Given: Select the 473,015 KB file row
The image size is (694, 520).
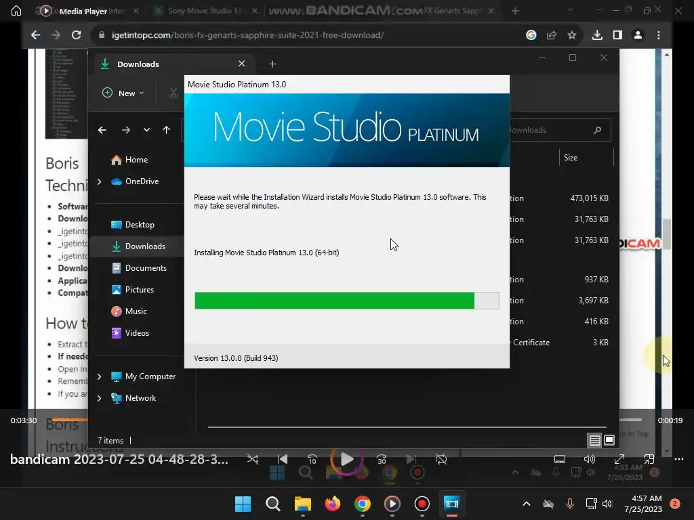Looking at the screenshot, I should tap(561, 198).
